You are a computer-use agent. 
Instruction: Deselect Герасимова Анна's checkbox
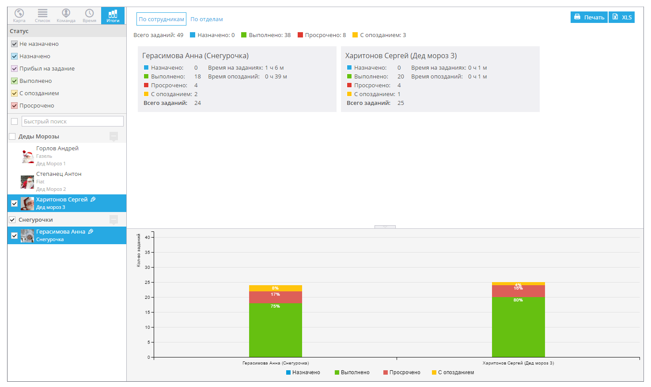pyautogui.click(x=14, y=235)
